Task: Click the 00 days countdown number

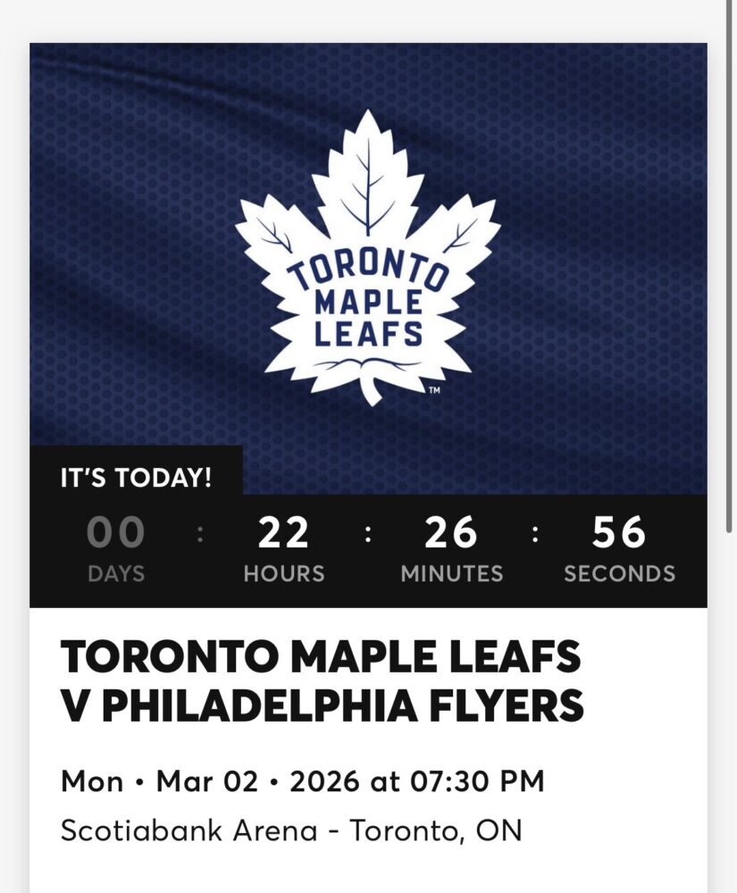Action: 116,534
